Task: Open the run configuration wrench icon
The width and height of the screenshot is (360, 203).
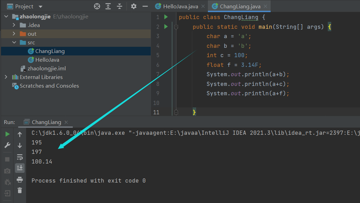Action: coord(7,145)
